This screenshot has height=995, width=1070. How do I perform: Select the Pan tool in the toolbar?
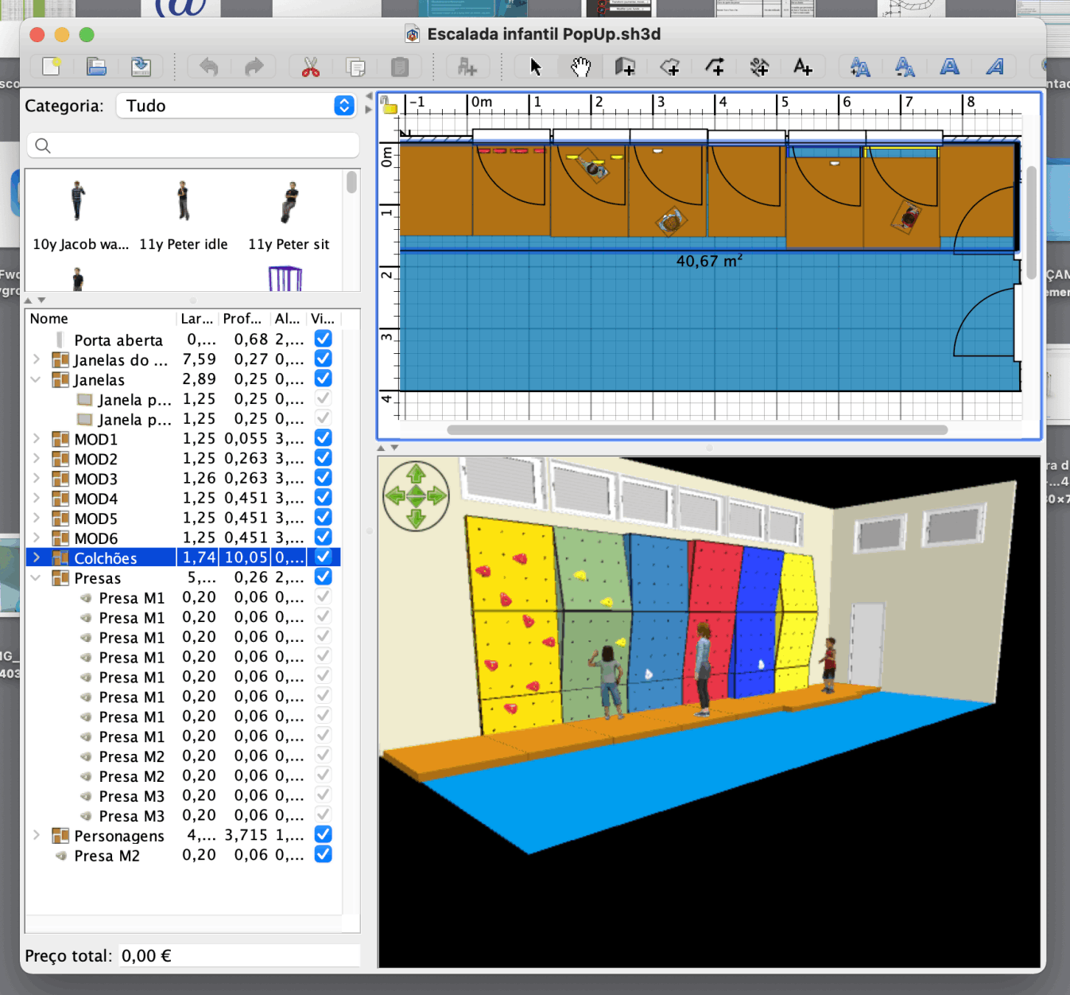tap(580, 67)
